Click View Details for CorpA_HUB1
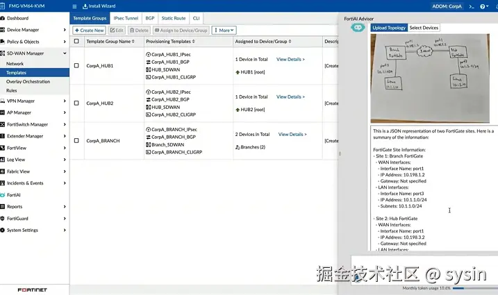This screenshot has width=498, height=295. tap(290, 60)
